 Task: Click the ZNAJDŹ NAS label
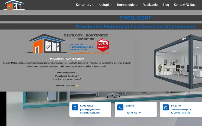(176, 106)
